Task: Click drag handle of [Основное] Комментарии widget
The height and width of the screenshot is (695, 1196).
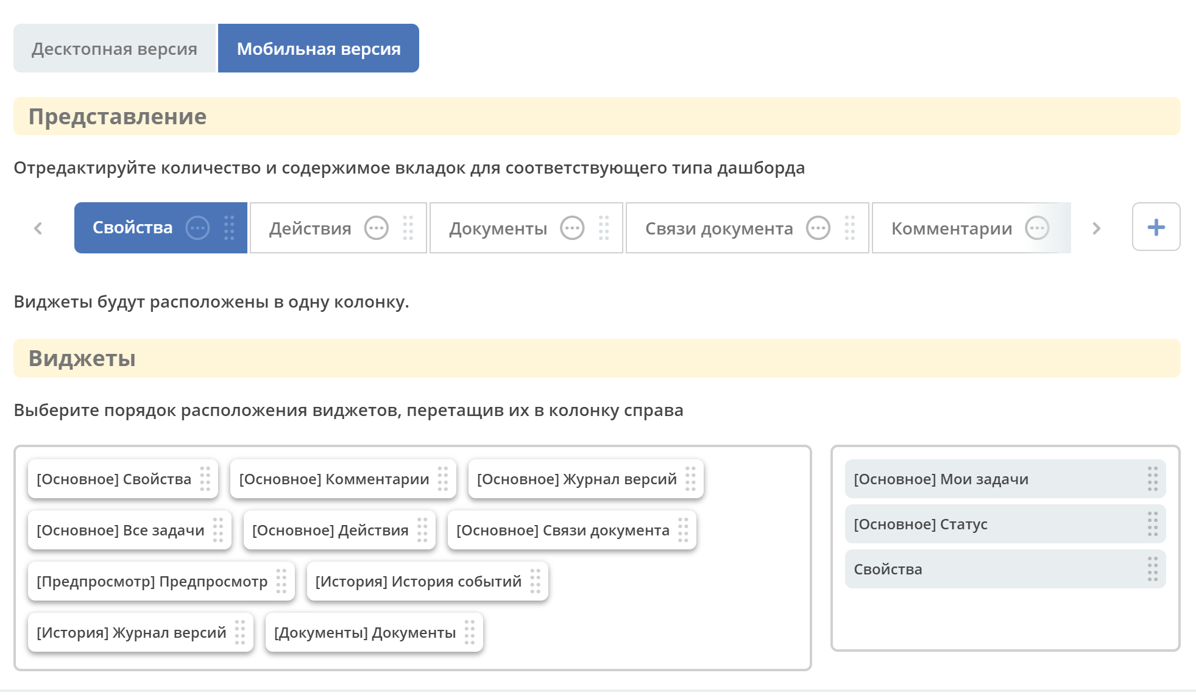Action: coord(443,479)
